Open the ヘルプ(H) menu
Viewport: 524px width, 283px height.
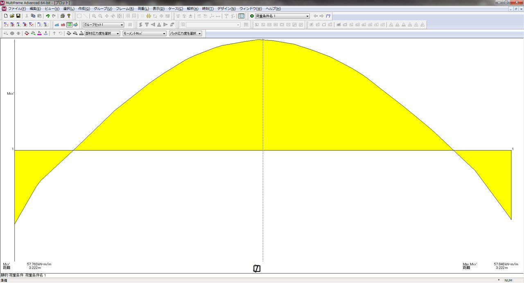point(273,9)
